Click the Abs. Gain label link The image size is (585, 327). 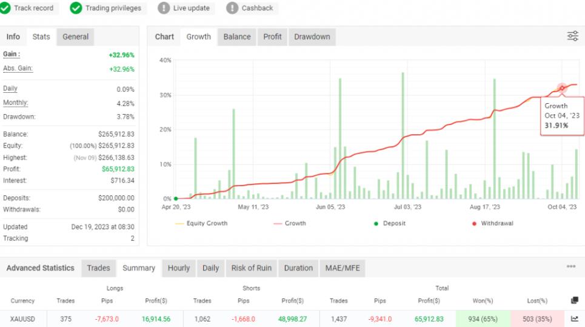[18, 69]
